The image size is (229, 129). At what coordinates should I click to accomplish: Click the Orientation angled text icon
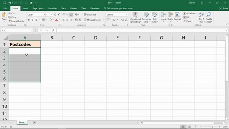[76, 15]
